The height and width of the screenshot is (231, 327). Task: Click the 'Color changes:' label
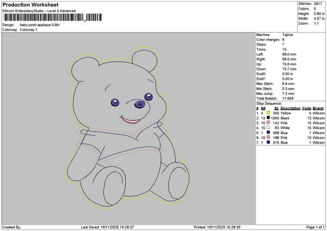point(268,40)
